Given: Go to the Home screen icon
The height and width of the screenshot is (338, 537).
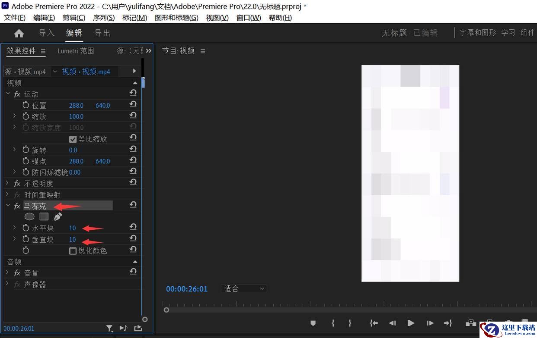Looking at the screenshot, I should tap(19, 33).
